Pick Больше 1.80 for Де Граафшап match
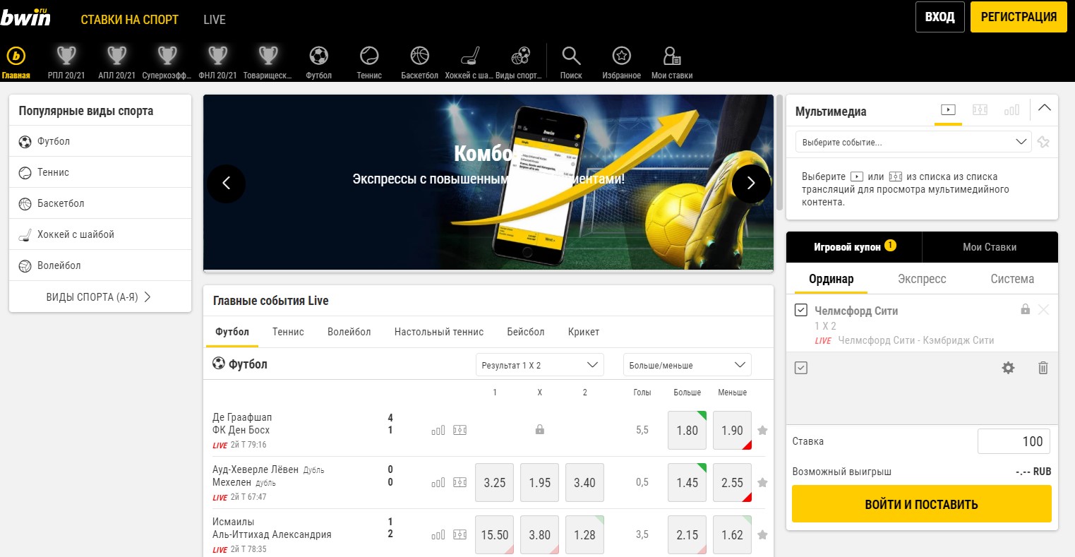 (687, 431)
